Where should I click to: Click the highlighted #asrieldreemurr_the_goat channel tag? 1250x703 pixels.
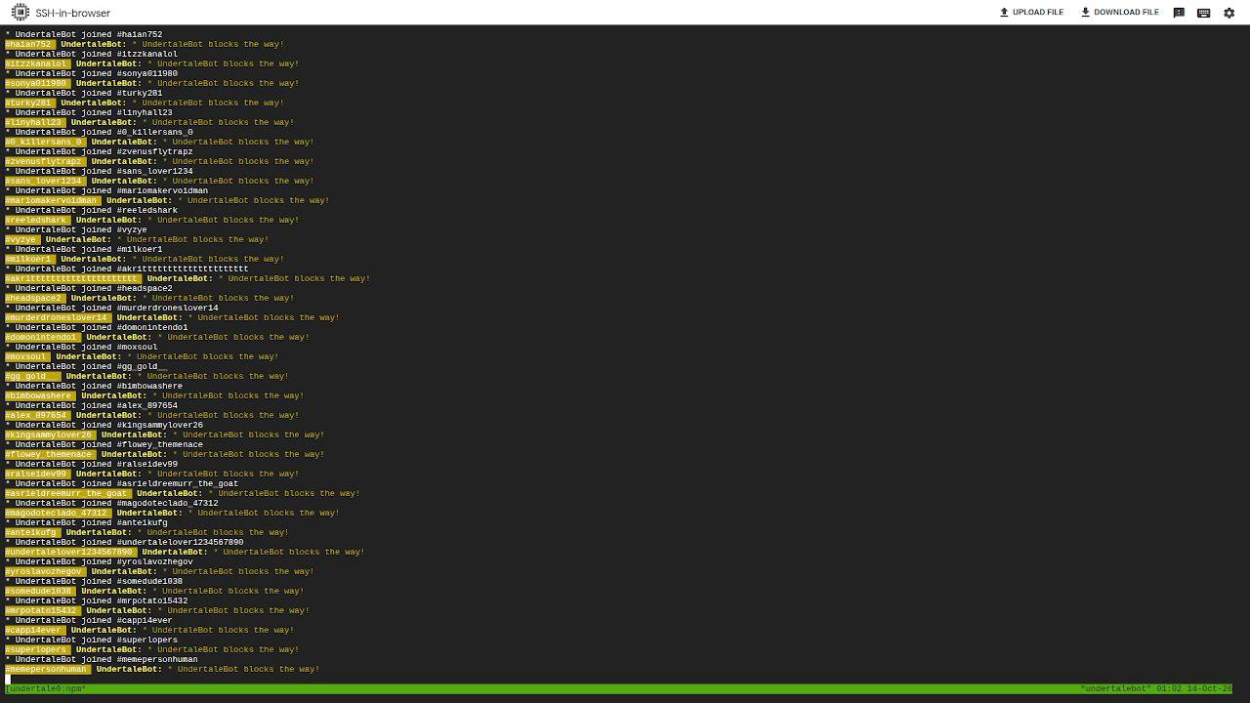click(67, 493)
